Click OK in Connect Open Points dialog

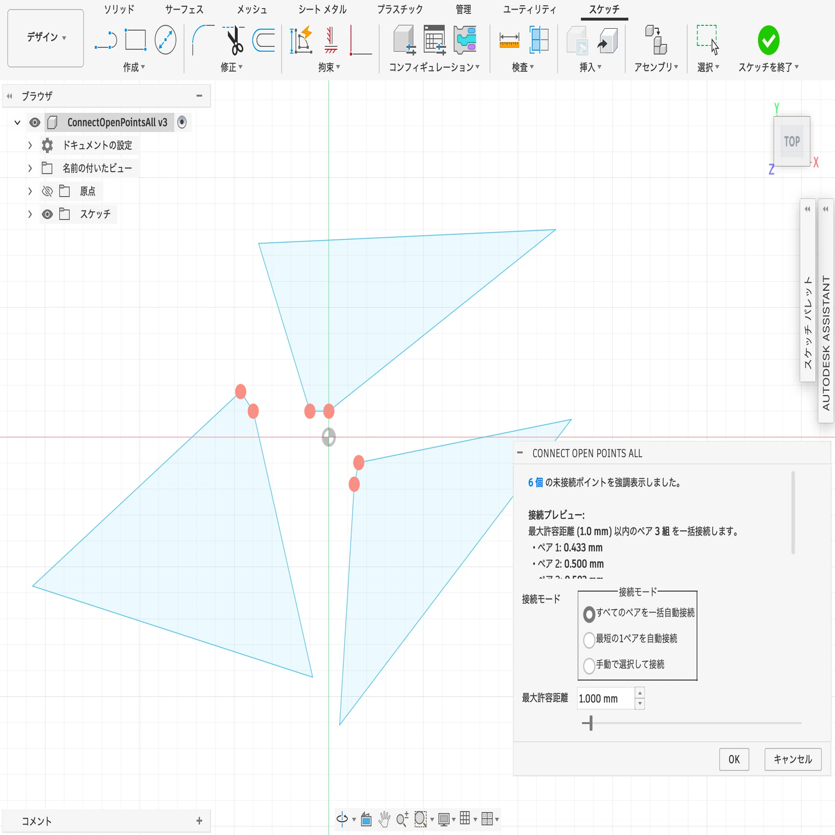point(734,759)
